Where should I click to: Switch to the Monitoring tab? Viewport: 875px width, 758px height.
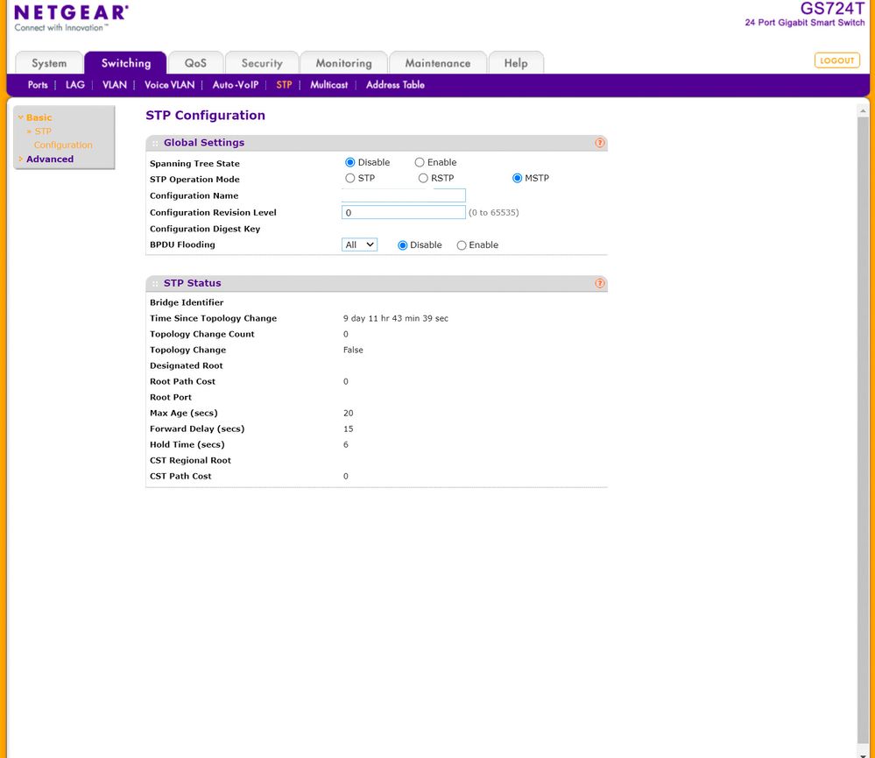click(x=342, y=62)
